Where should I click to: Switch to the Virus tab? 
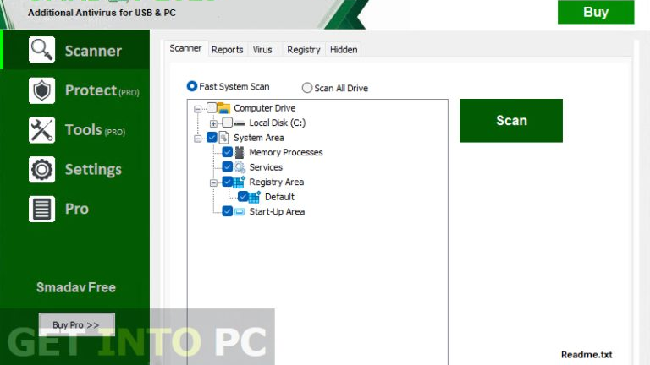tap(262, 50)
